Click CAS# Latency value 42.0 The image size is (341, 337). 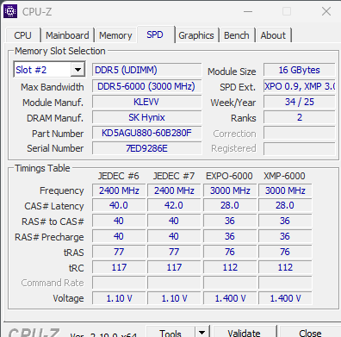(x=174, y=205)
